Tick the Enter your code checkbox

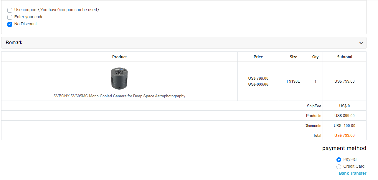point(10,17)
